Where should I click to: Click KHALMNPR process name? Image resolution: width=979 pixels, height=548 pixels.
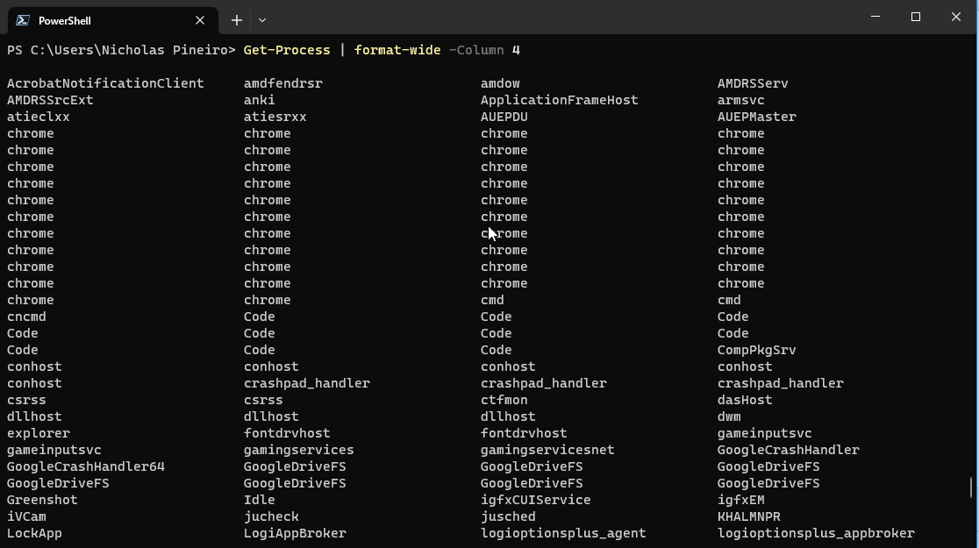pos(748,516)
